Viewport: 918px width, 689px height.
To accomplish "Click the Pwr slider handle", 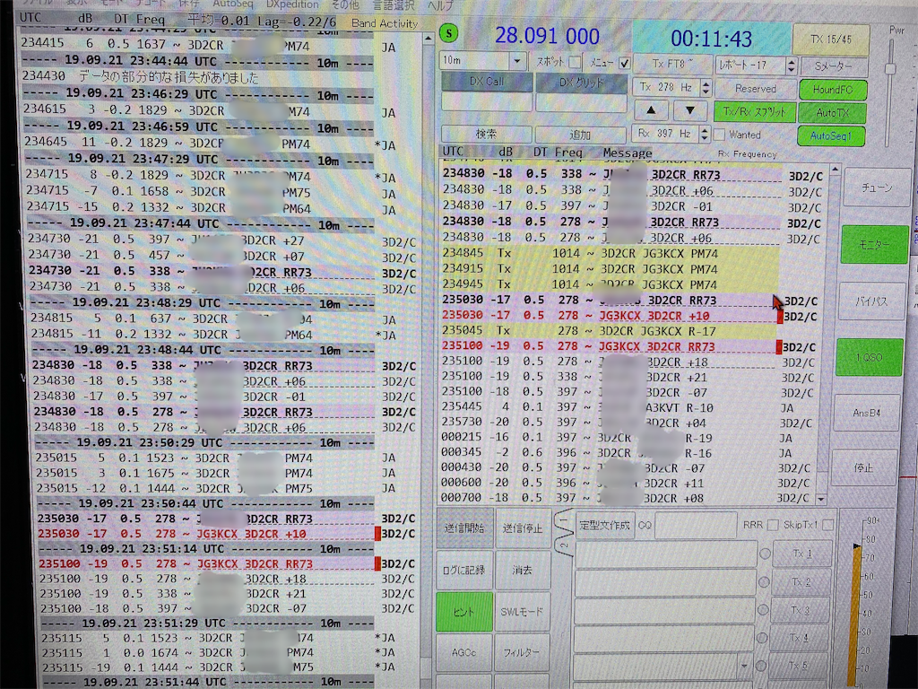I will click(x=890, y=69).
